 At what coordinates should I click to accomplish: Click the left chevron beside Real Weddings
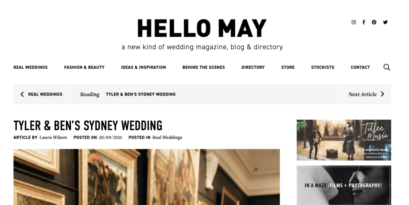tap(22, 94)
